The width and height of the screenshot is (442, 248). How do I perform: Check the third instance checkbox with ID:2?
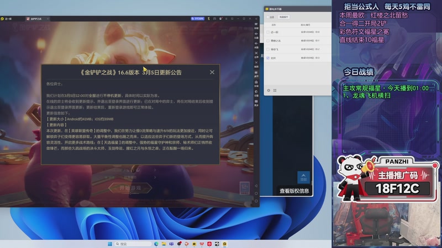pos(268,49)
